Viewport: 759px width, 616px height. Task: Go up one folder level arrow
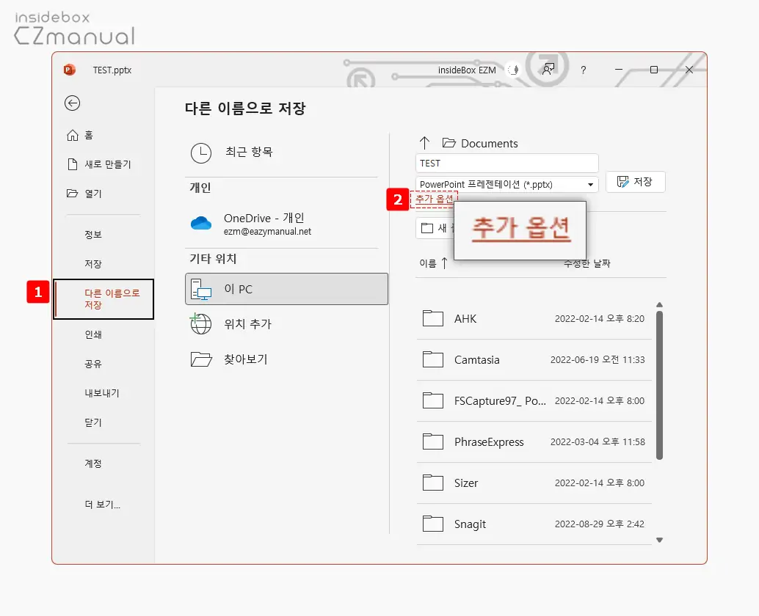click(x=424, y=143)
